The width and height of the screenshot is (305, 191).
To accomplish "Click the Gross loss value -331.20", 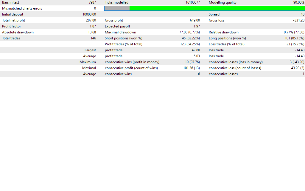I will tap(299, 20).
